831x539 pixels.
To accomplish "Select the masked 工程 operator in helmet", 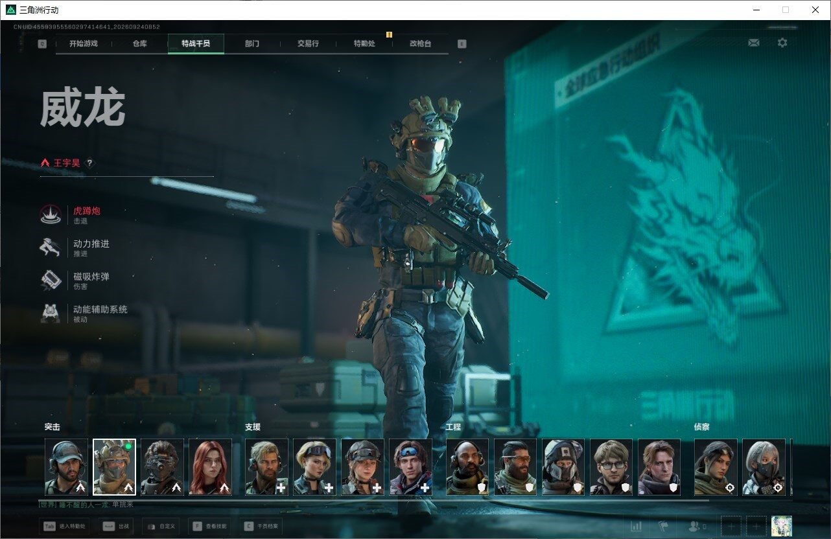I will click(x=563, y=467).
